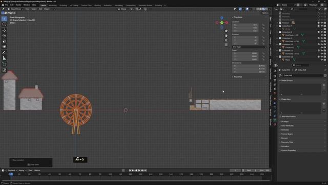Select the Annotate tool
The width and height of the screenshot is (328, 185).
click(4, 52)
